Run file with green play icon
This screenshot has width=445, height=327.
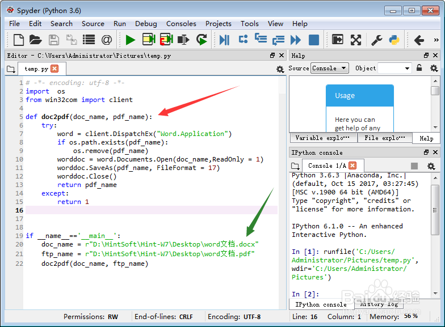pyautogui.click(x=131, y=40)
